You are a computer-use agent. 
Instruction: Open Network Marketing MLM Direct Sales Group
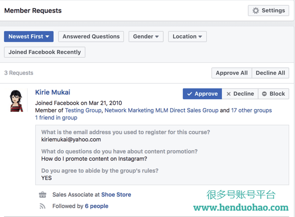tap(161, 110)
